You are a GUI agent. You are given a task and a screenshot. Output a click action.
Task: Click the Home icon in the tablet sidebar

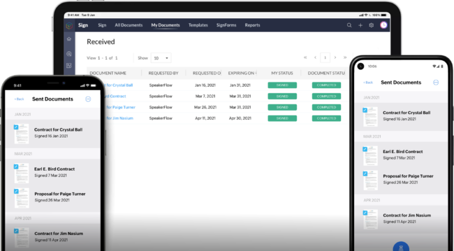69,40
